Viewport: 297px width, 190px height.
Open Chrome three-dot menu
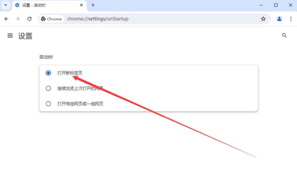pyautogui.click(x=291, y=19)
